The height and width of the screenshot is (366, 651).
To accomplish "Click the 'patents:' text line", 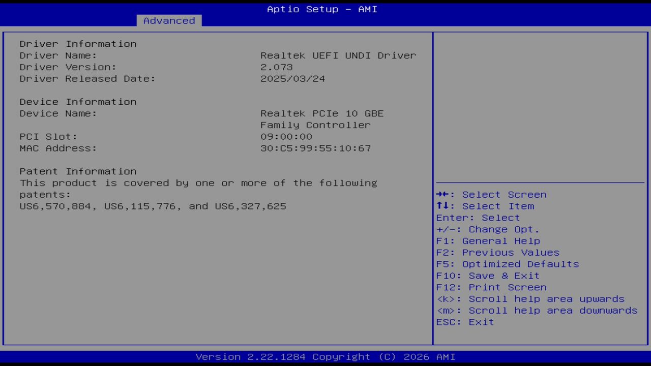I will [45, 195].
